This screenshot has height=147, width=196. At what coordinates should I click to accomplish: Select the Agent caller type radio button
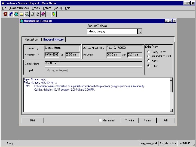(x=149, y=61)
